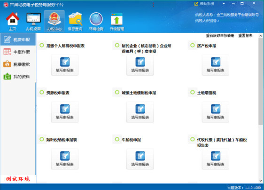
Task: Fill in form for 扣缴个人所得税申报表
Action: [x=65, y=65]
